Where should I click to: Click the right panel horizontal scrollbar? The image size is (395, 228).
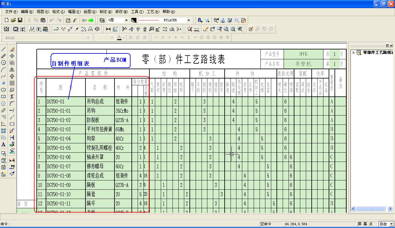[370, 209]
